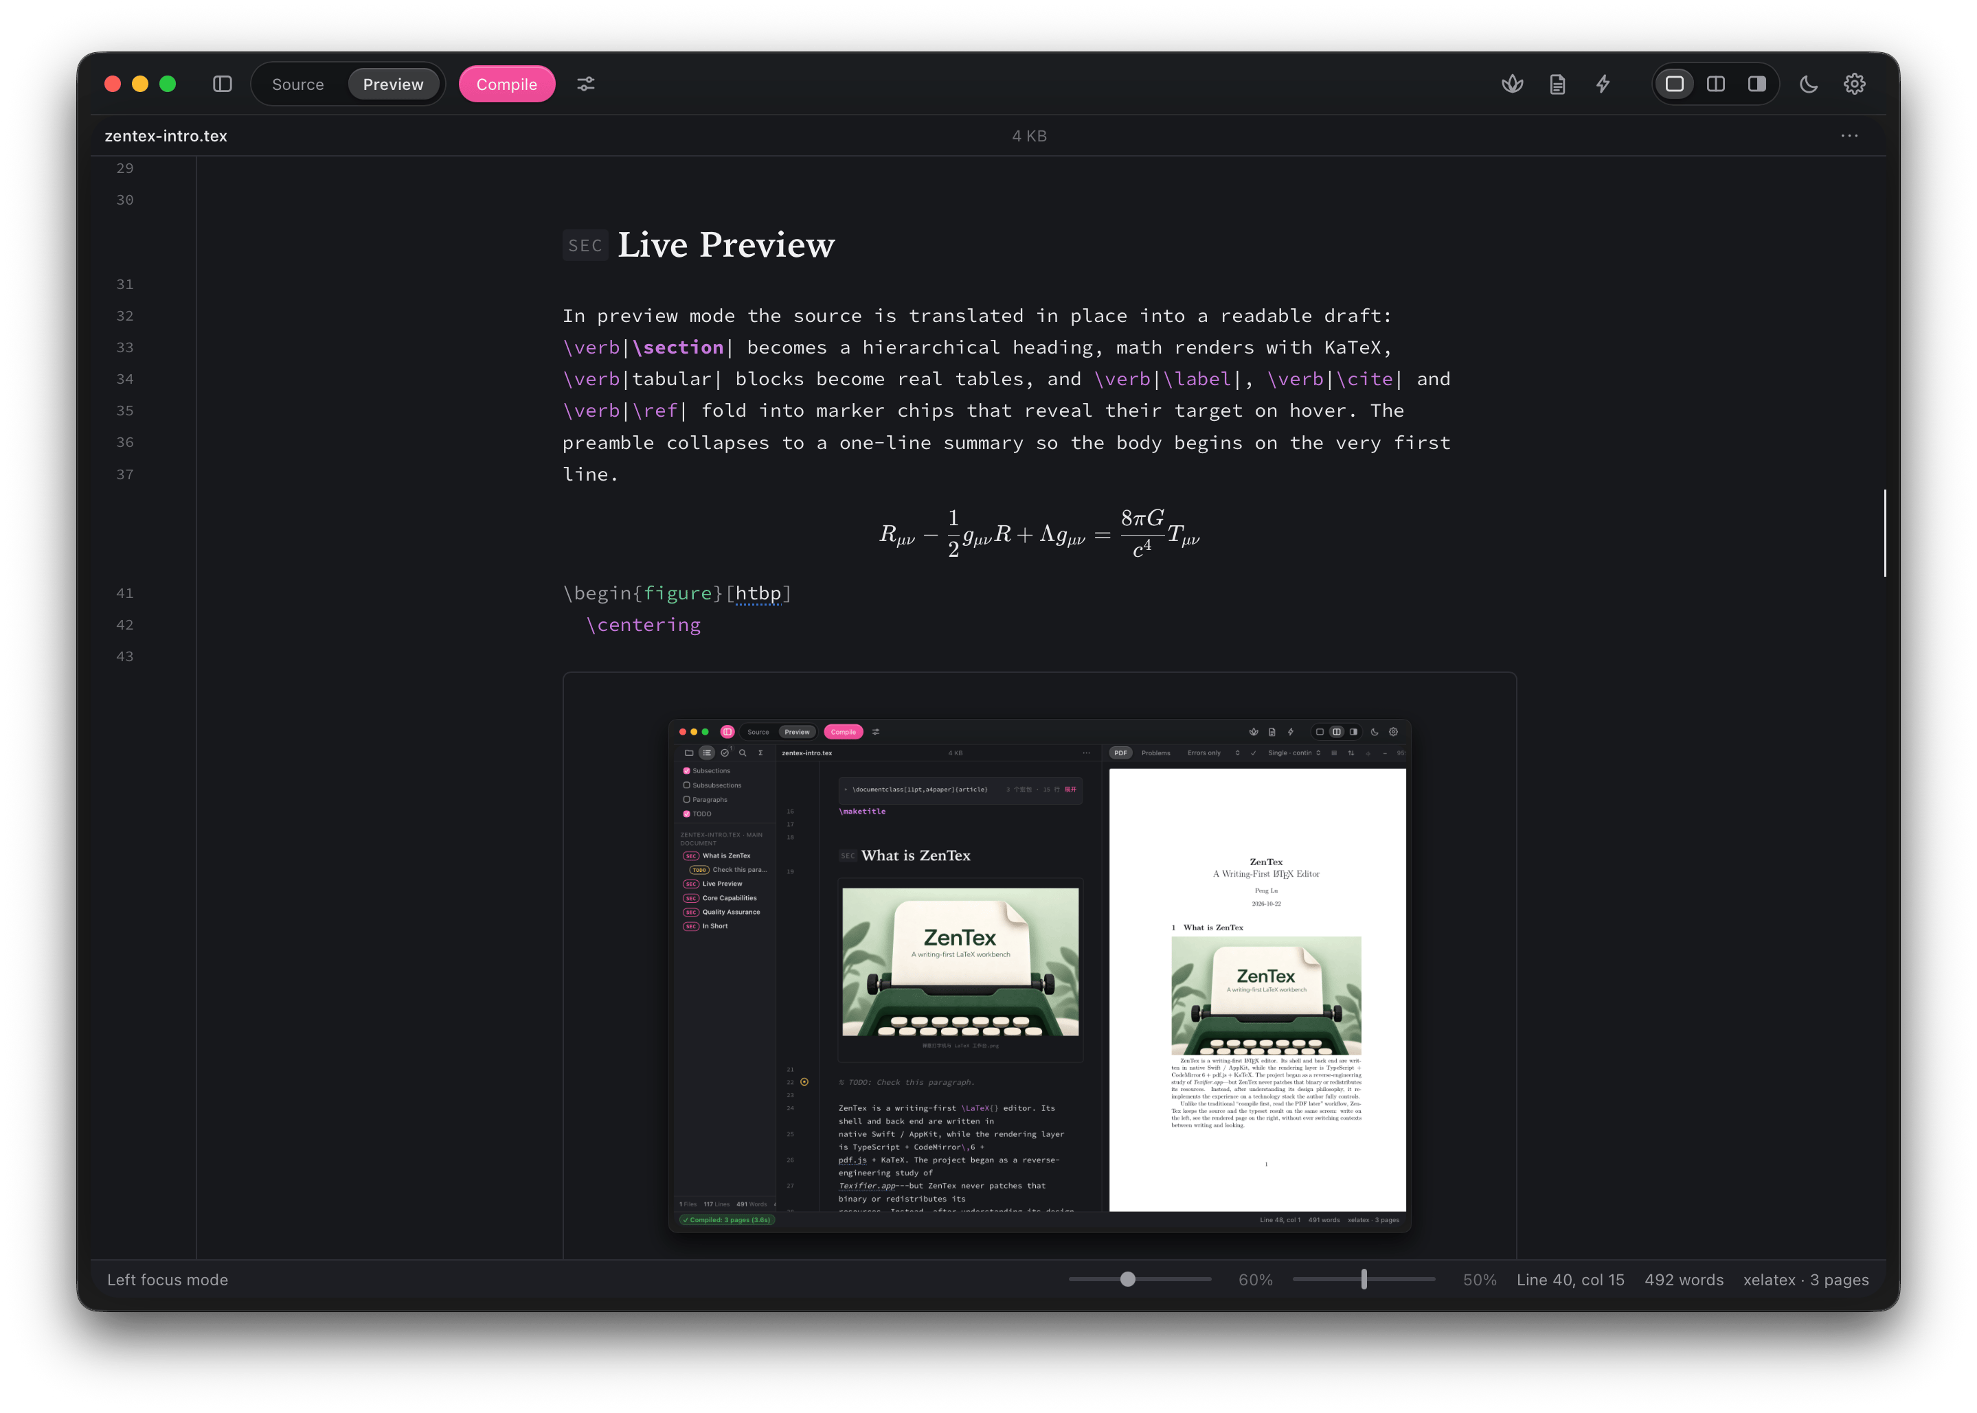The width and height of the screenshot is (1977, 1413).
Task: Open settings gear icon
Action: 1854,84
